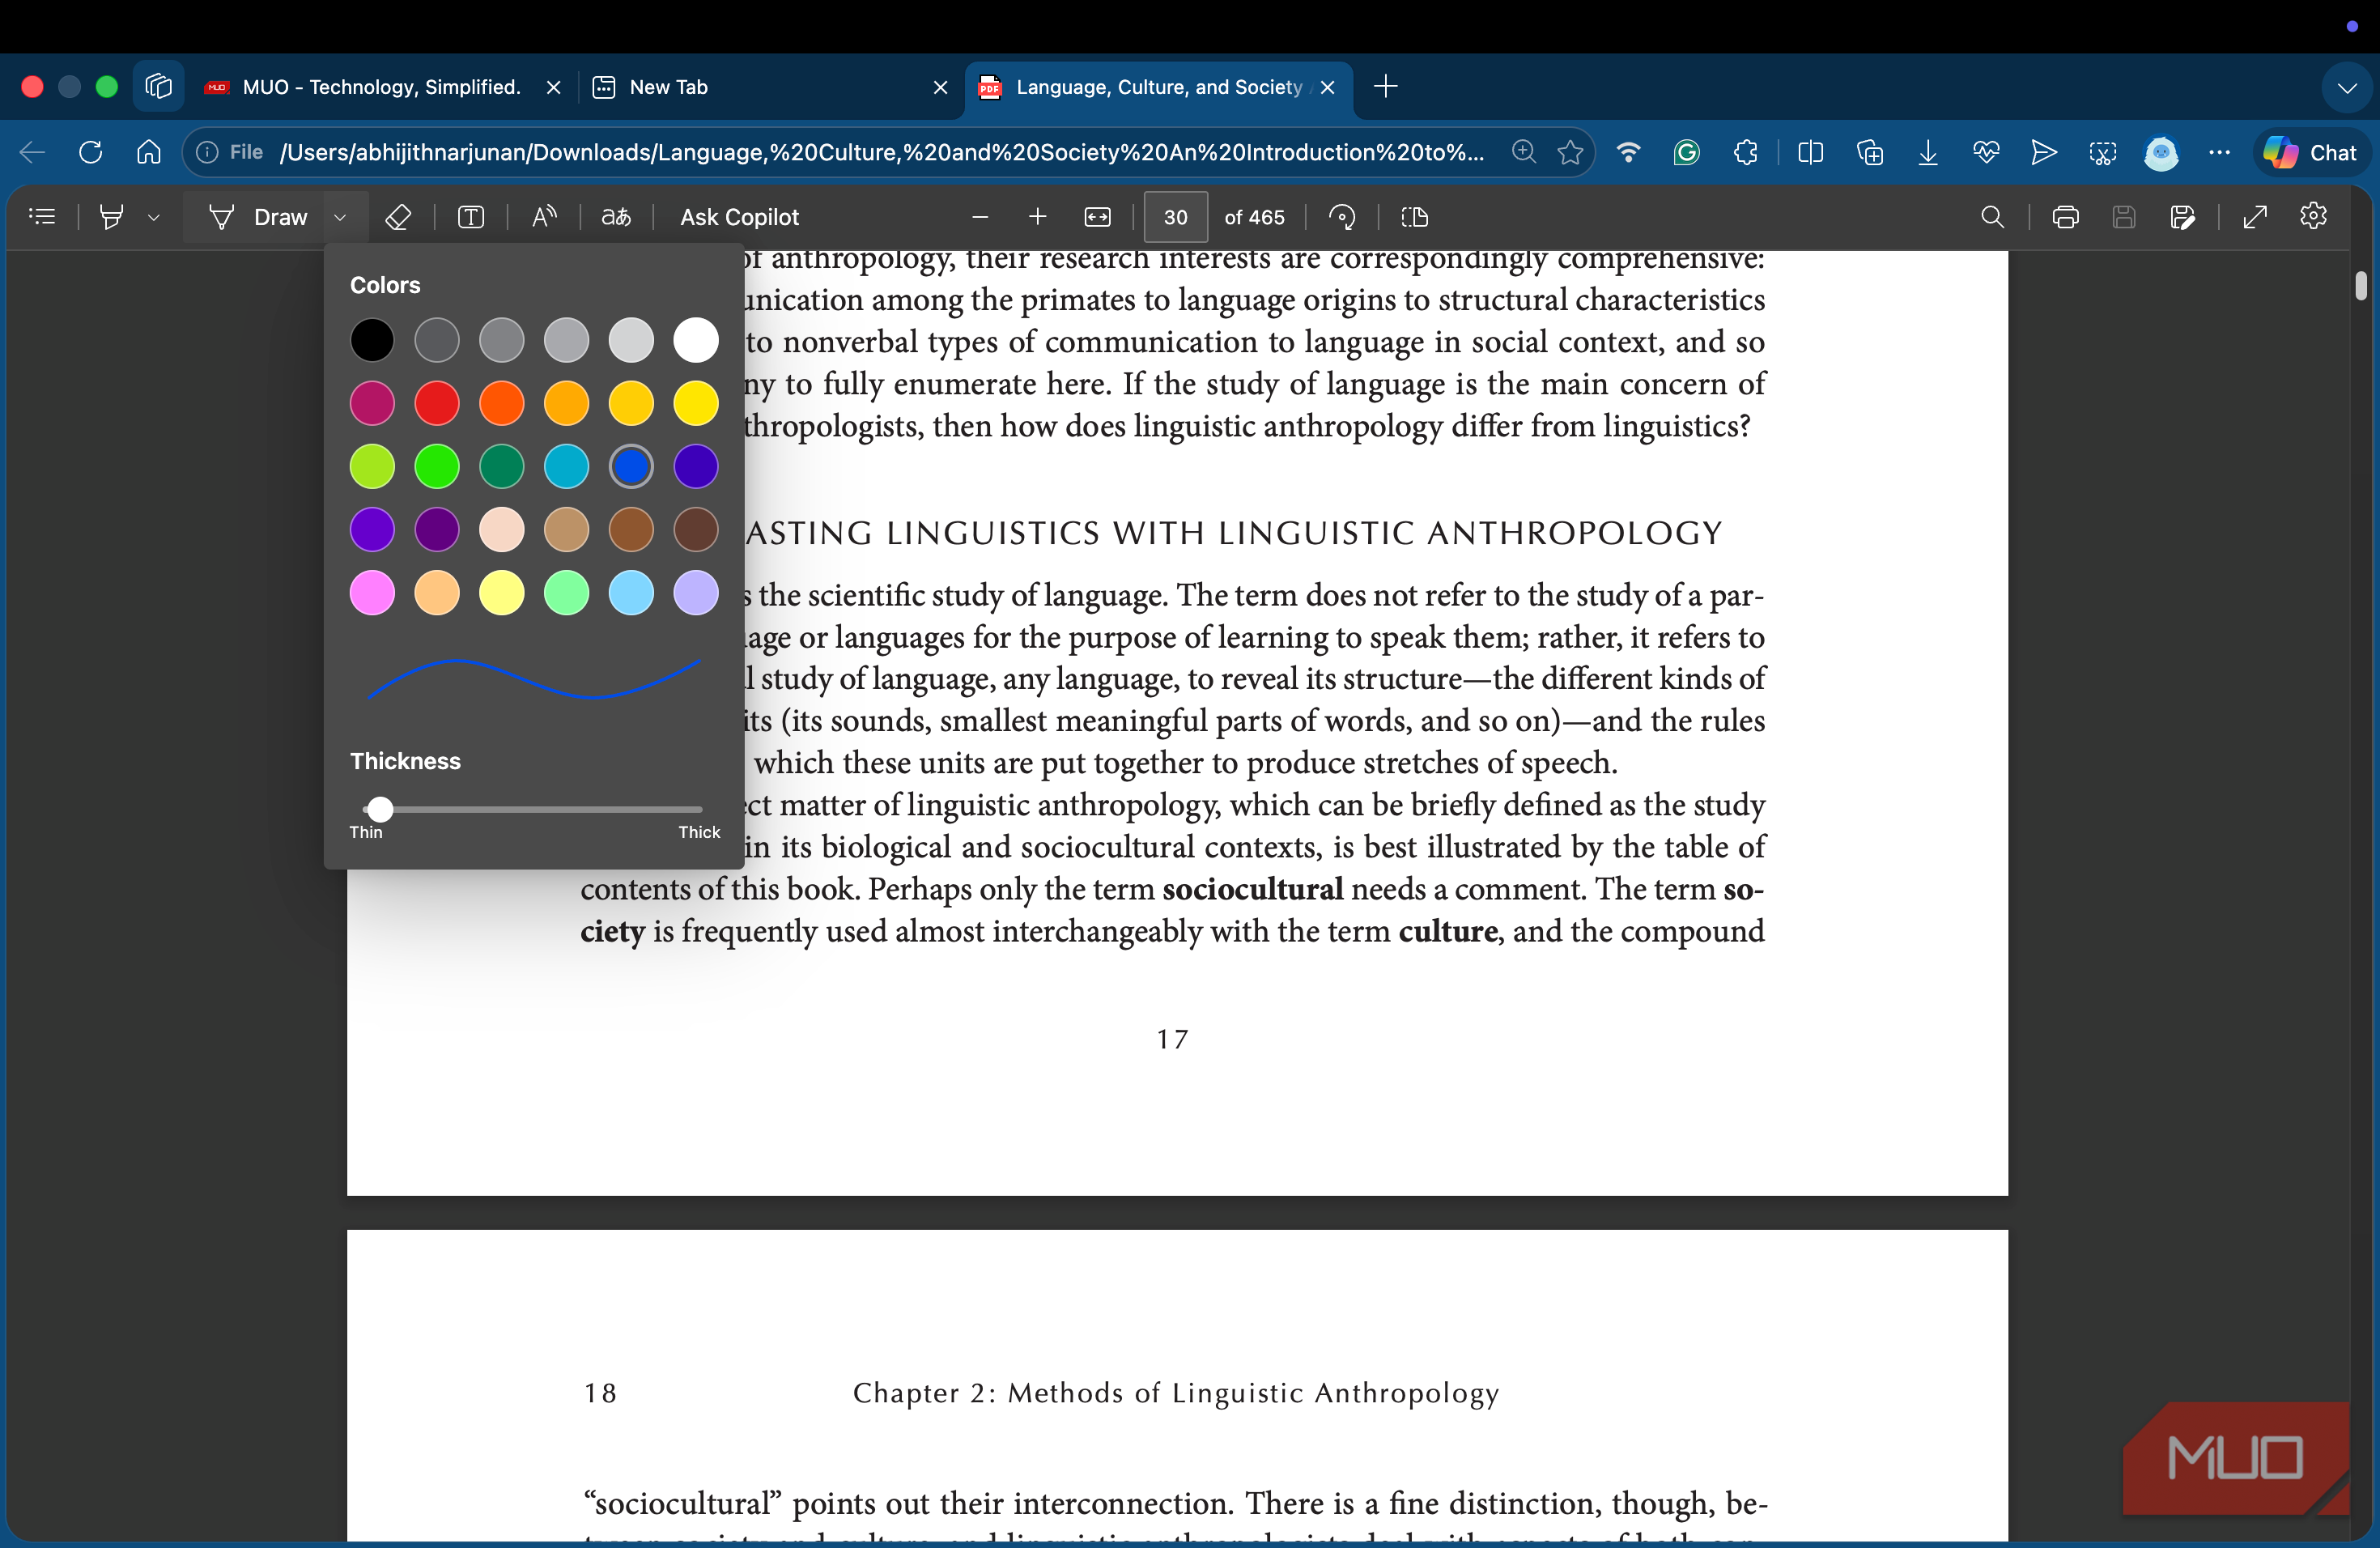This screenshot has width=2380, height=1548.
Task: Rotate the PDF page
Action: coord(1342,216)
